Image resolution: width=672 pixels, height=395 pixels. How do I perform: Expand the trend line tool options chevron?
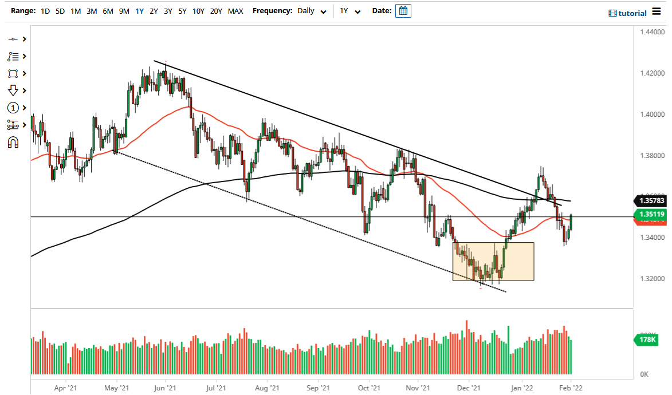[25, 39]
